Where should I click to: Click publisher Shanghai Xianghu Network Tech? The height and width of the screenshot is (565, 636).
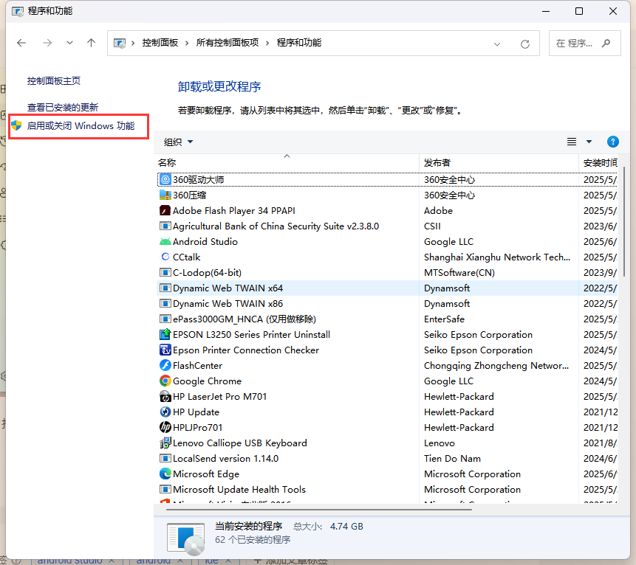[x=497, y=257]
